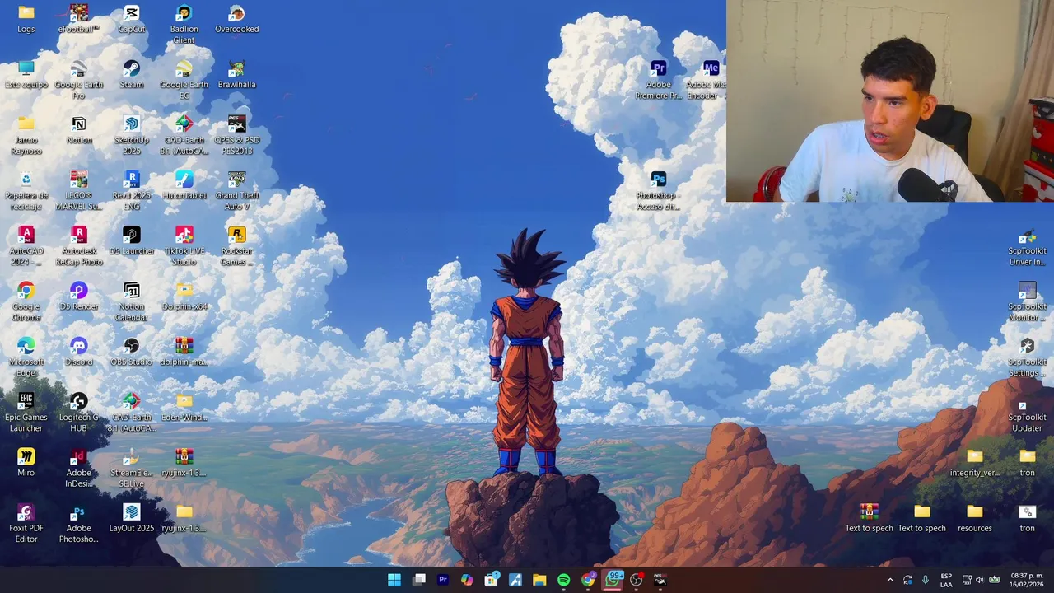Open TikTok LIVE Studio shortcut
The height and width of the screenshot is (593, 1054).
184,245
